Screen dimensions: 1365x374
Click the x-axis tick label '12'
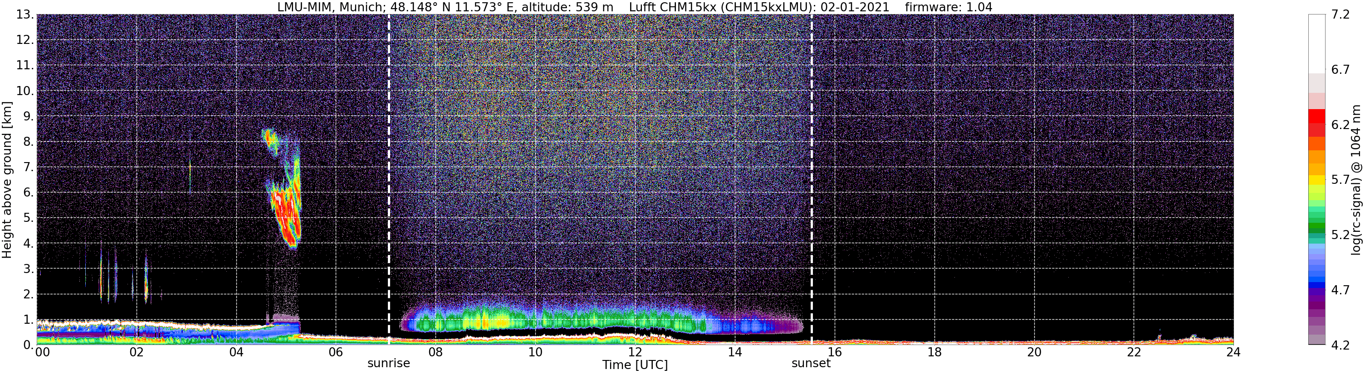click(635, 352)
